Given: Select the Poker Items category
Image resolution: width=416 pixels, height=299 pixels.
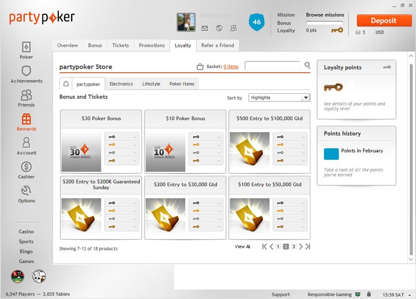Looking at the screenshot, I should click(x=182, y=84).
